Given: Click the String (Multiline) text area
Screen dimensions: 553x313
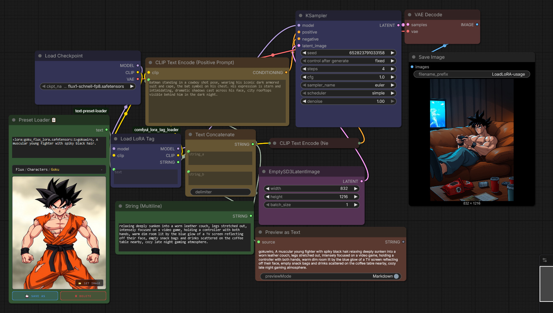Looking at the screenshot, I should tap(185, 237).
